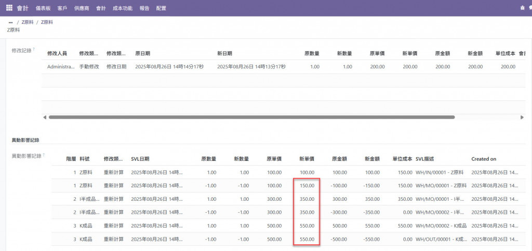Click the 異動影響記錄 help question mark
The image size is (532, 251).
(x=44, y=155)
